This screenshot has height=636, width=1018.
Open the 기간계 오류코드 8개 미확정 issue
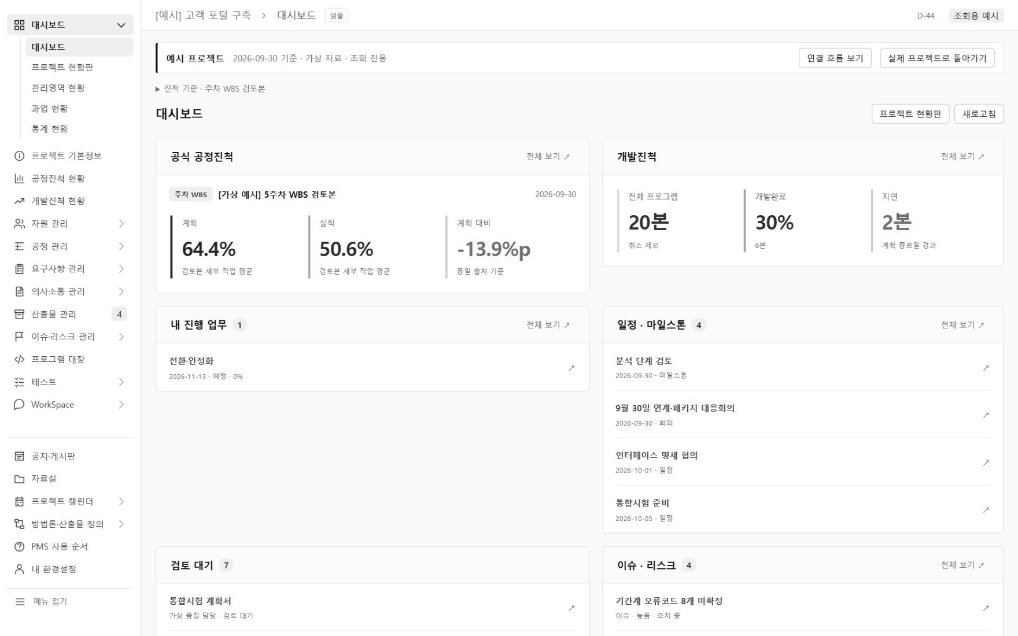(803, 608)
